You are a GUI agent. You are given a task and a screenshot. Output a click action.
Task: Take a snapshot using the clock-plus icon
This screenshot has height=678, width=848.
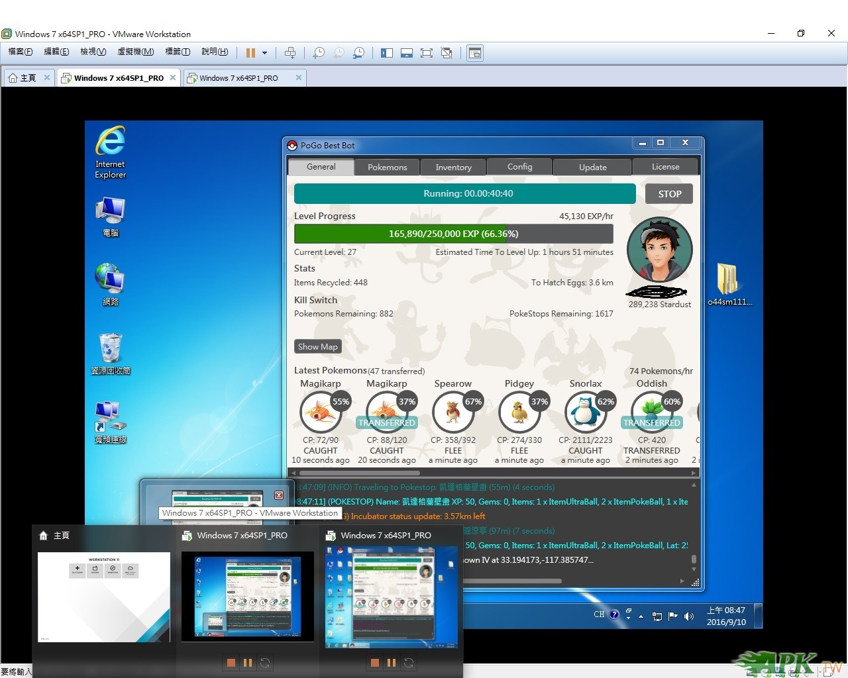[x=319, y=53]
